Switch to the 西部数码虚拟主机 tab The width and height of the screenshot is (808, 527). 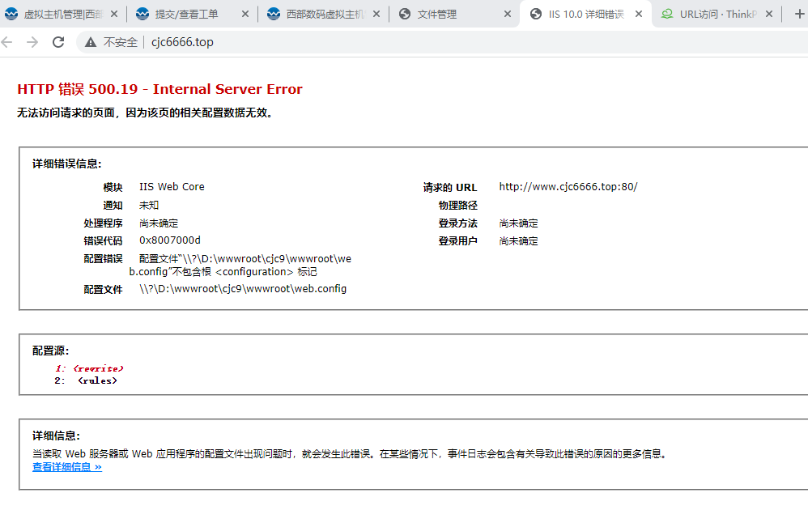click(325, 14)
